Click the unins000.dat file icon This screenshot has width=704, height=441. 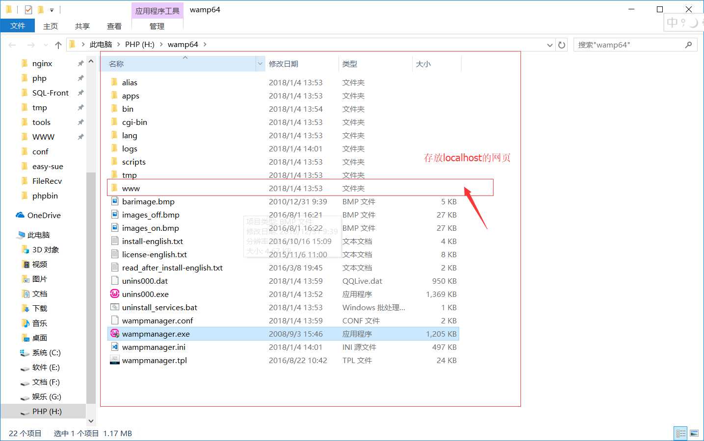[114, 280]
